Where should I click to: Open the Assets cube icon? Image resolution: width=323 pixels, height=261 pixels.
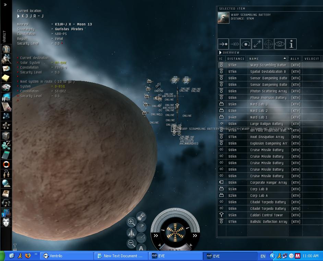[6, 135]
